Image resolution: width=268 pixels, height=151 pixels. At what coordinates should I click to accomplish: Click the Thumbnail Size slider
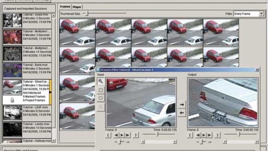click(x=87, y=13)
